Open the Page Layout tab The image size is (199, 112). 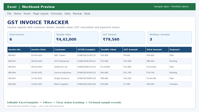coord(41,13)
